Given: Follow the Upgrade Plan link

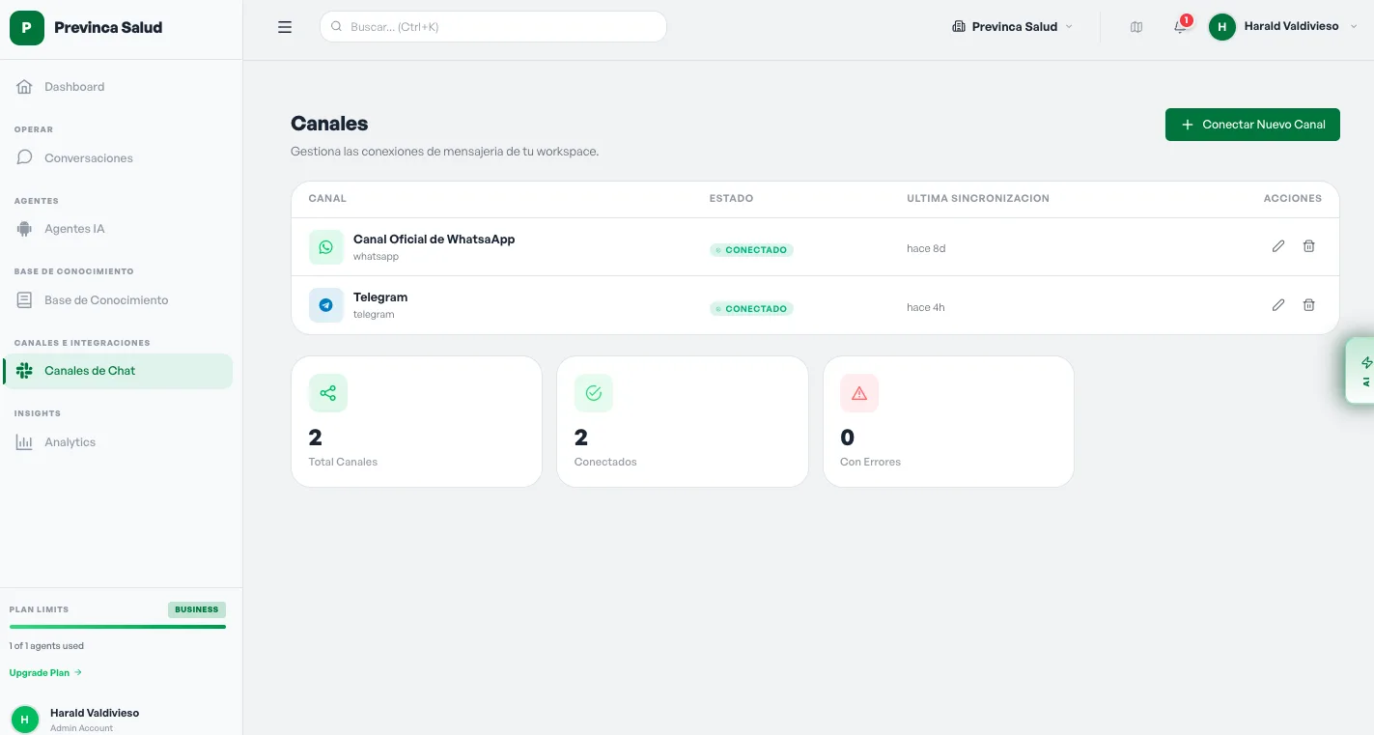Looking at the screenshot, I should coord(45,672).
